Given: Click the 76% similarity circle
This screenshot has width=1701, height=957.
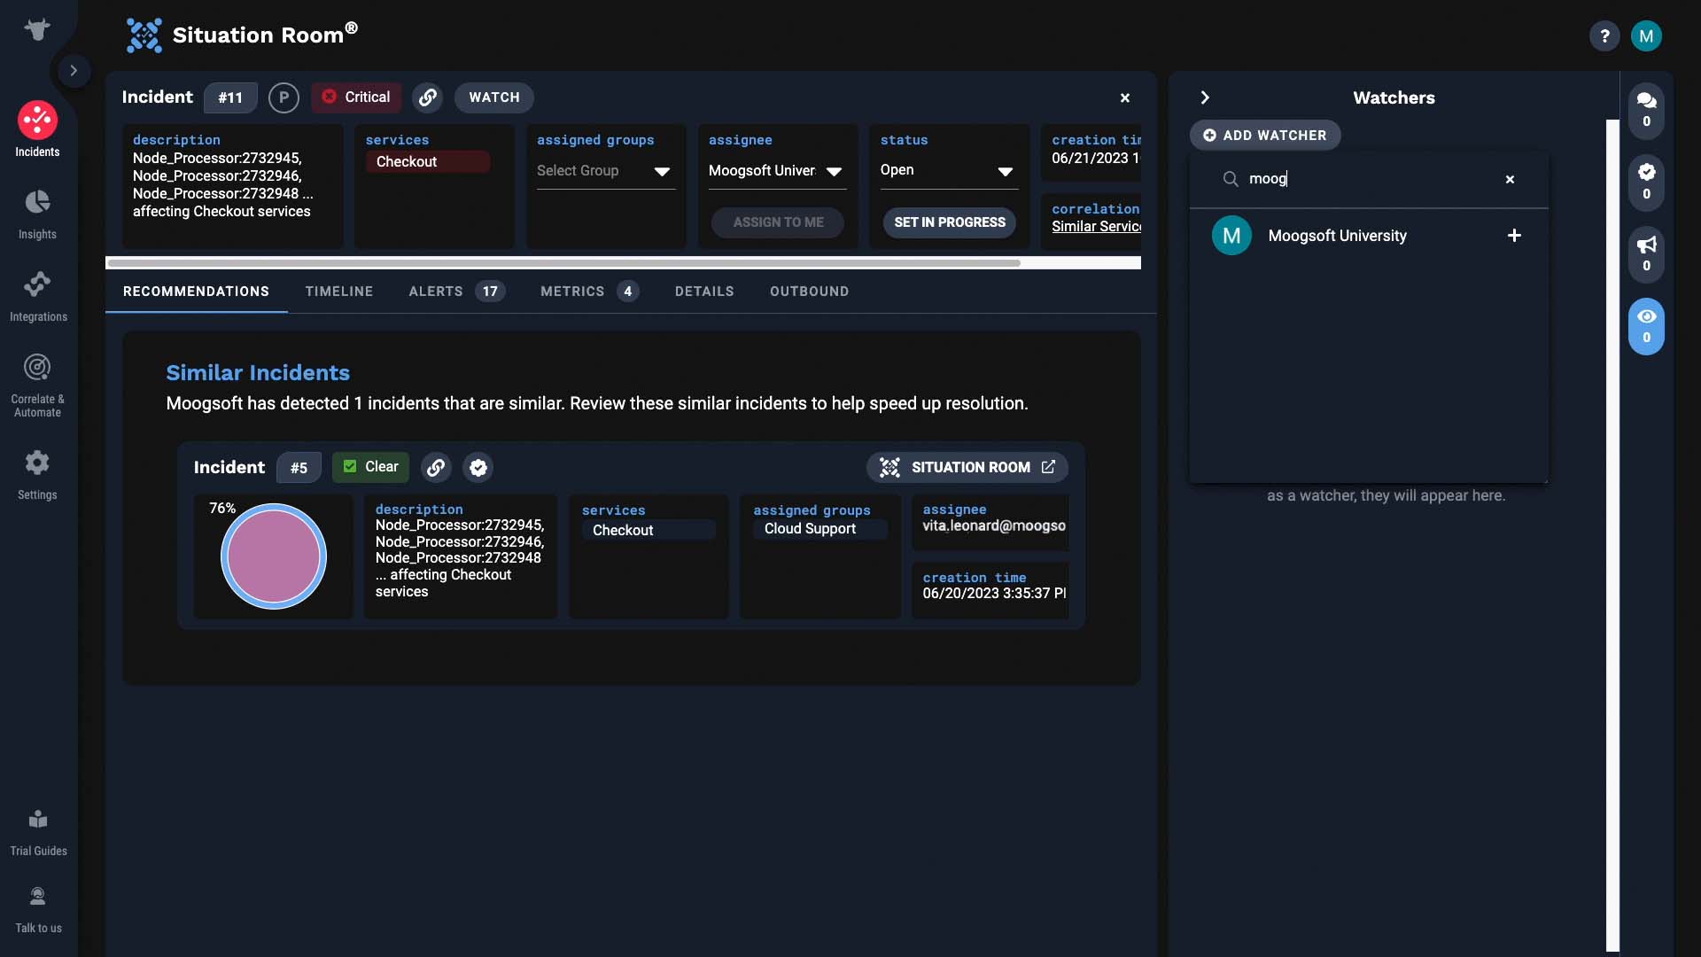Looking at the screenshot, I should pos(274,556).
